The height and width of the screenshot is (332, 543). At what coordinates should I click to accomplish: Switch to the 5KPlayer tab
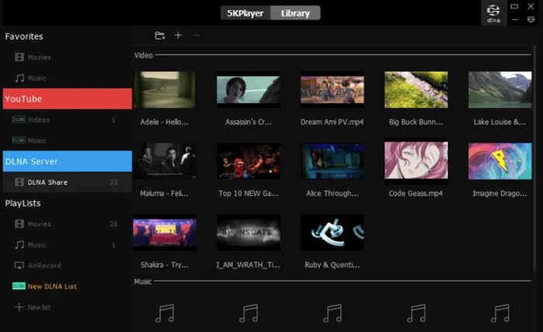246,13
